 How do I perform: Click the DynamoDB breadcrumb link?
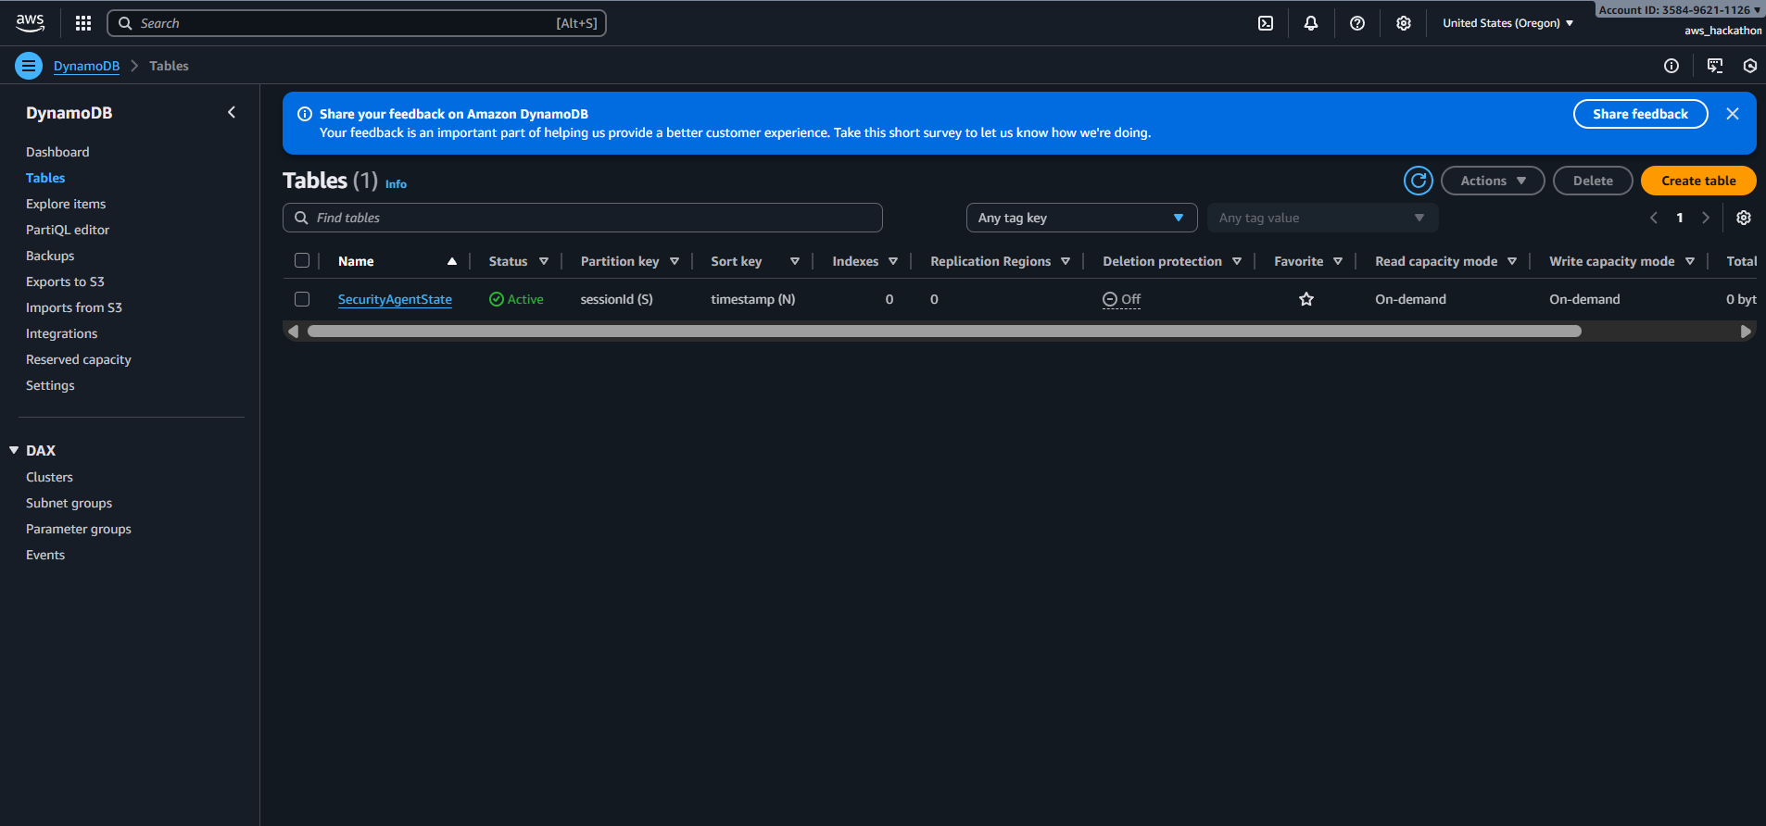(86, 66)
